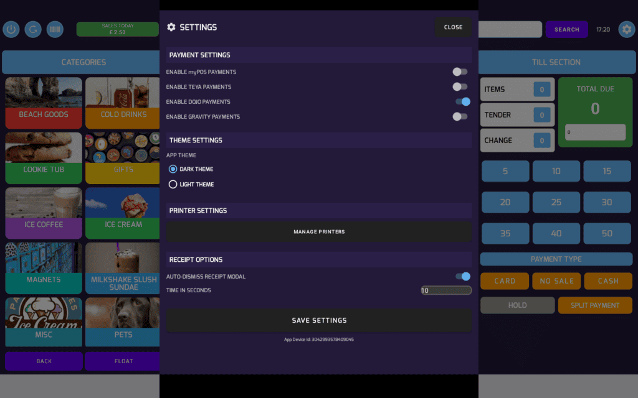Open Manage Printers
Screen dimensions: 638x398
(x=319, y=231)
